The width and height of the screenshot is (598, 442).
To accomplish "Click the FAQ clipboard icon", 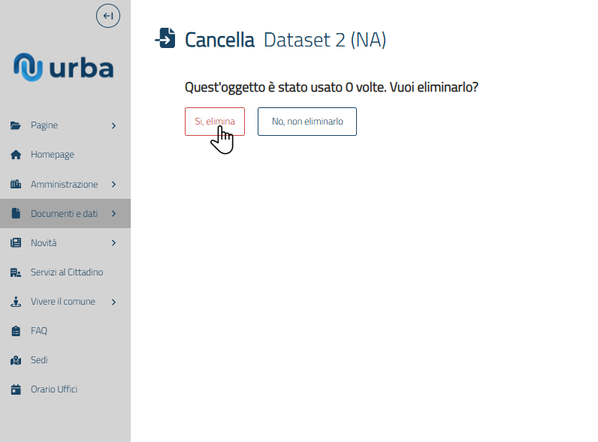I will 15,331.
